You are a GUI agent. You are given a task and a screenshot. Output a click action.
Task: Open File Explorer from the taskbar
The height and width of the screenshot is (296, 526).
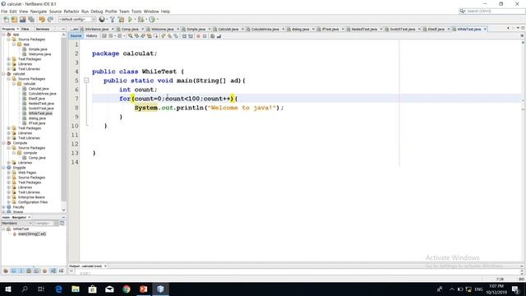pyautogui.click(x=76, y=289)
